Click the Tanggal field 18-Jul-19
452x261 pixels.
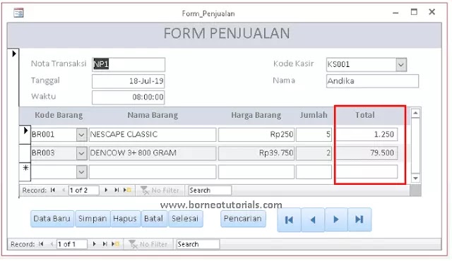(129, 81)
